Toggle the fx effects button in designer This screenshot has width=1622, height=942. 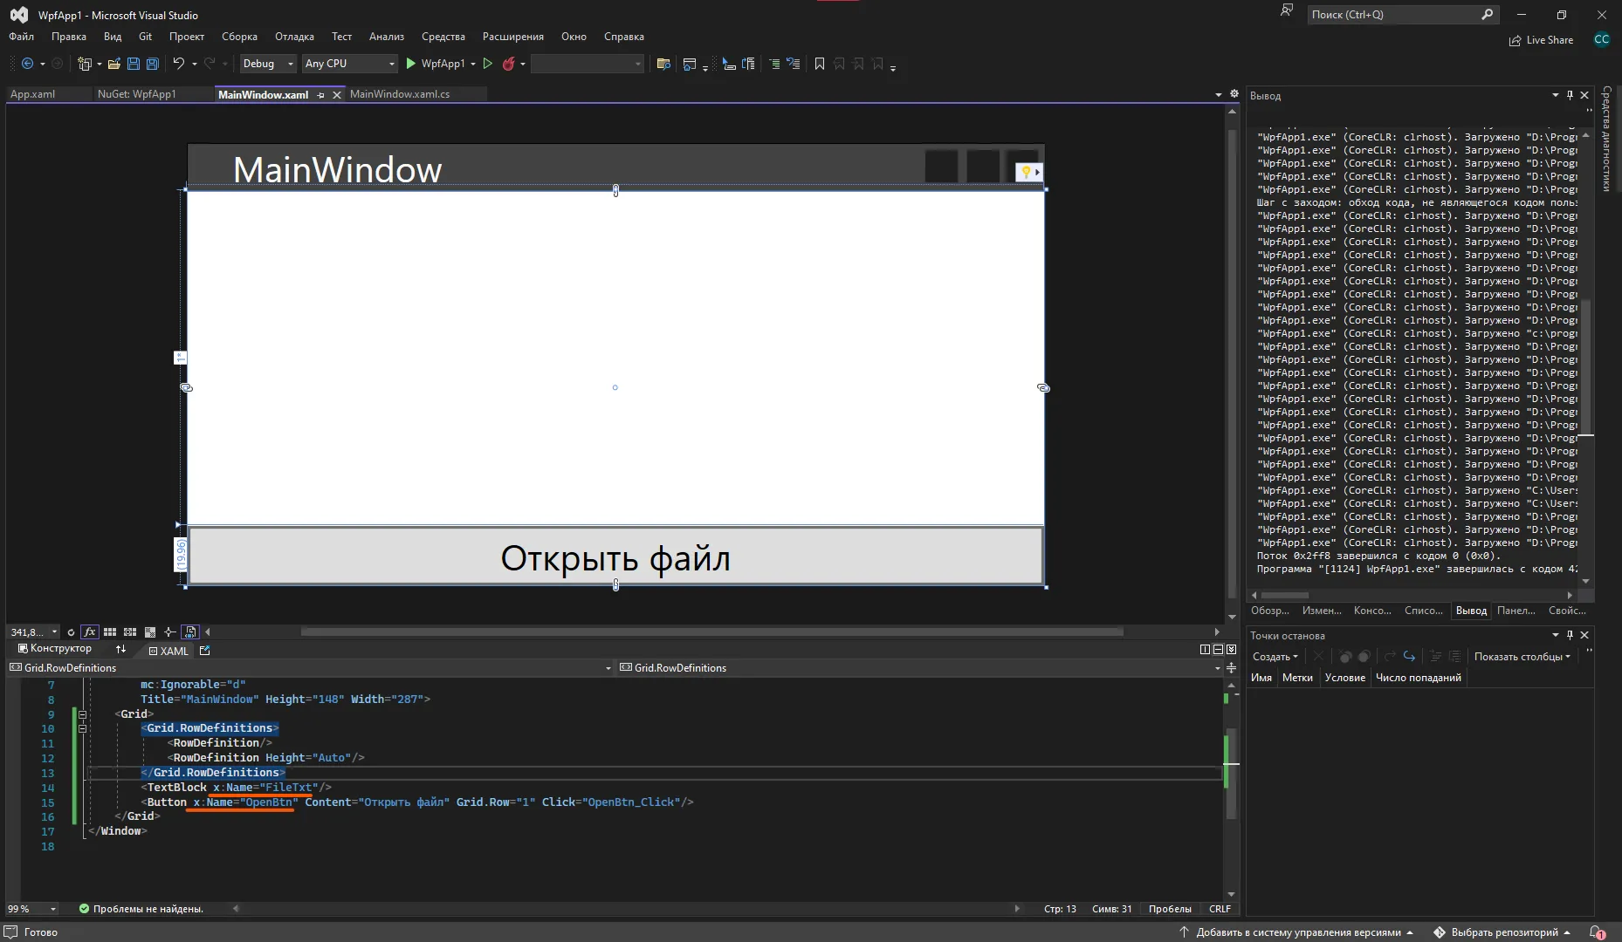pyautogui.click(x=90, y=632)
